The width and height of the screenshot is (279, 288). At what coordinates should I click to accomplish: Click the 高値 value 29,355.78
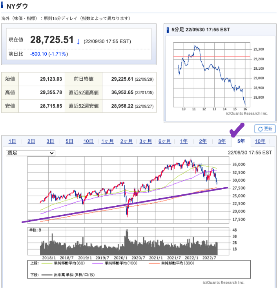[51, 92]
